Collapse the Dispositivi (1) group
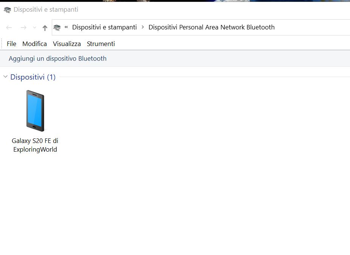 5,77
